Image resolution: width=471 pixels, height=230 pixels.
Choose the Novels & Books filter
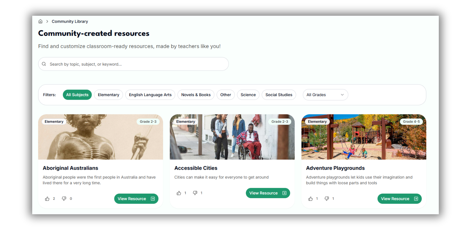pyautogui.click(x=196, y=95)
